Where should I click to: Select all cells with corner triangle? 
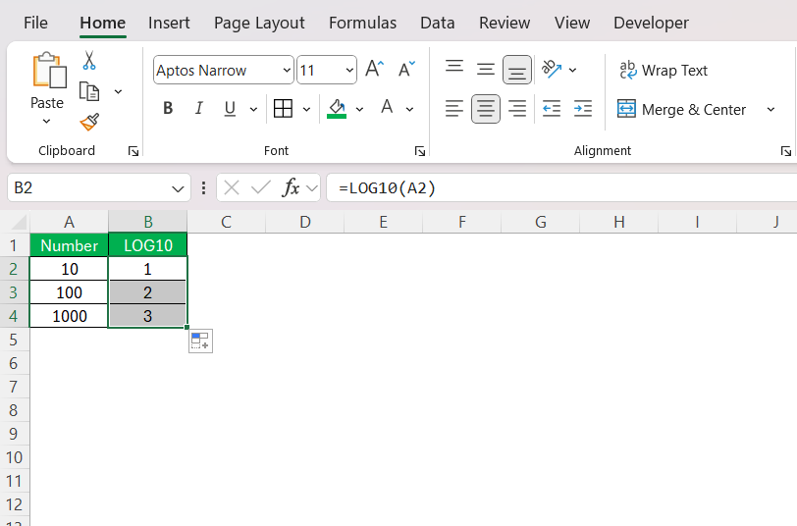click(x=19, y=222)
